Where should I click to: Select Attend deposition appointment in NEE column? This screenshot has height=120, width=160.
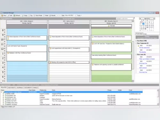(x=111, y=38)
